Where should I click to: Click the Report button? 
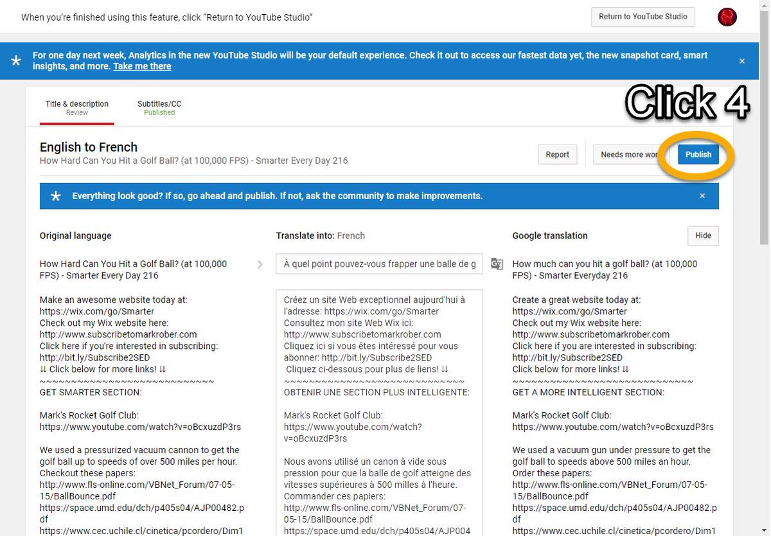(558, 154)
